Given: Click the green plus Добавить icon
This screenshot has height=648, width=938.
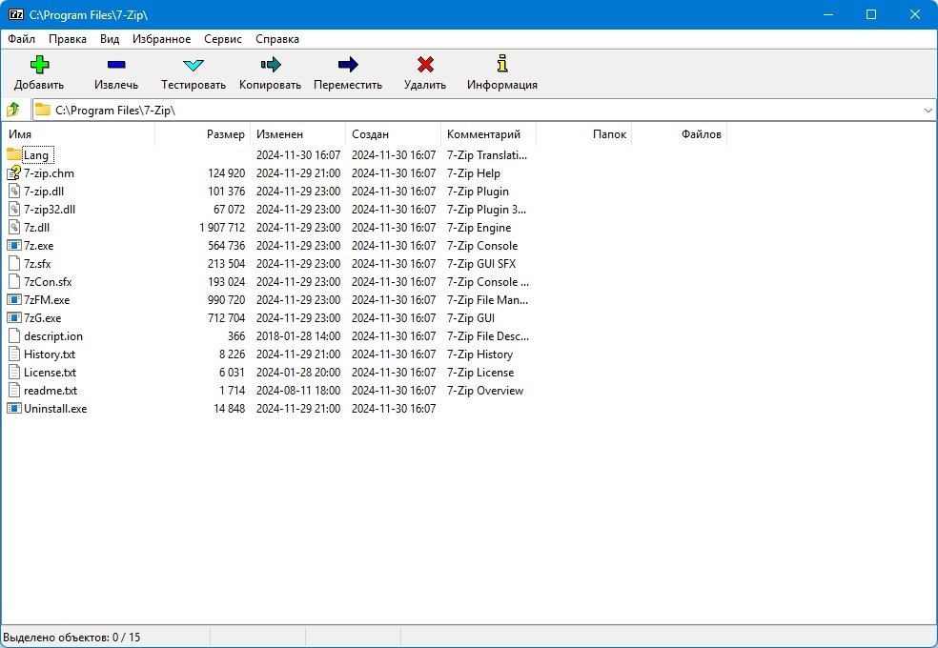Looking at the screenshot, I should [39, 64].
